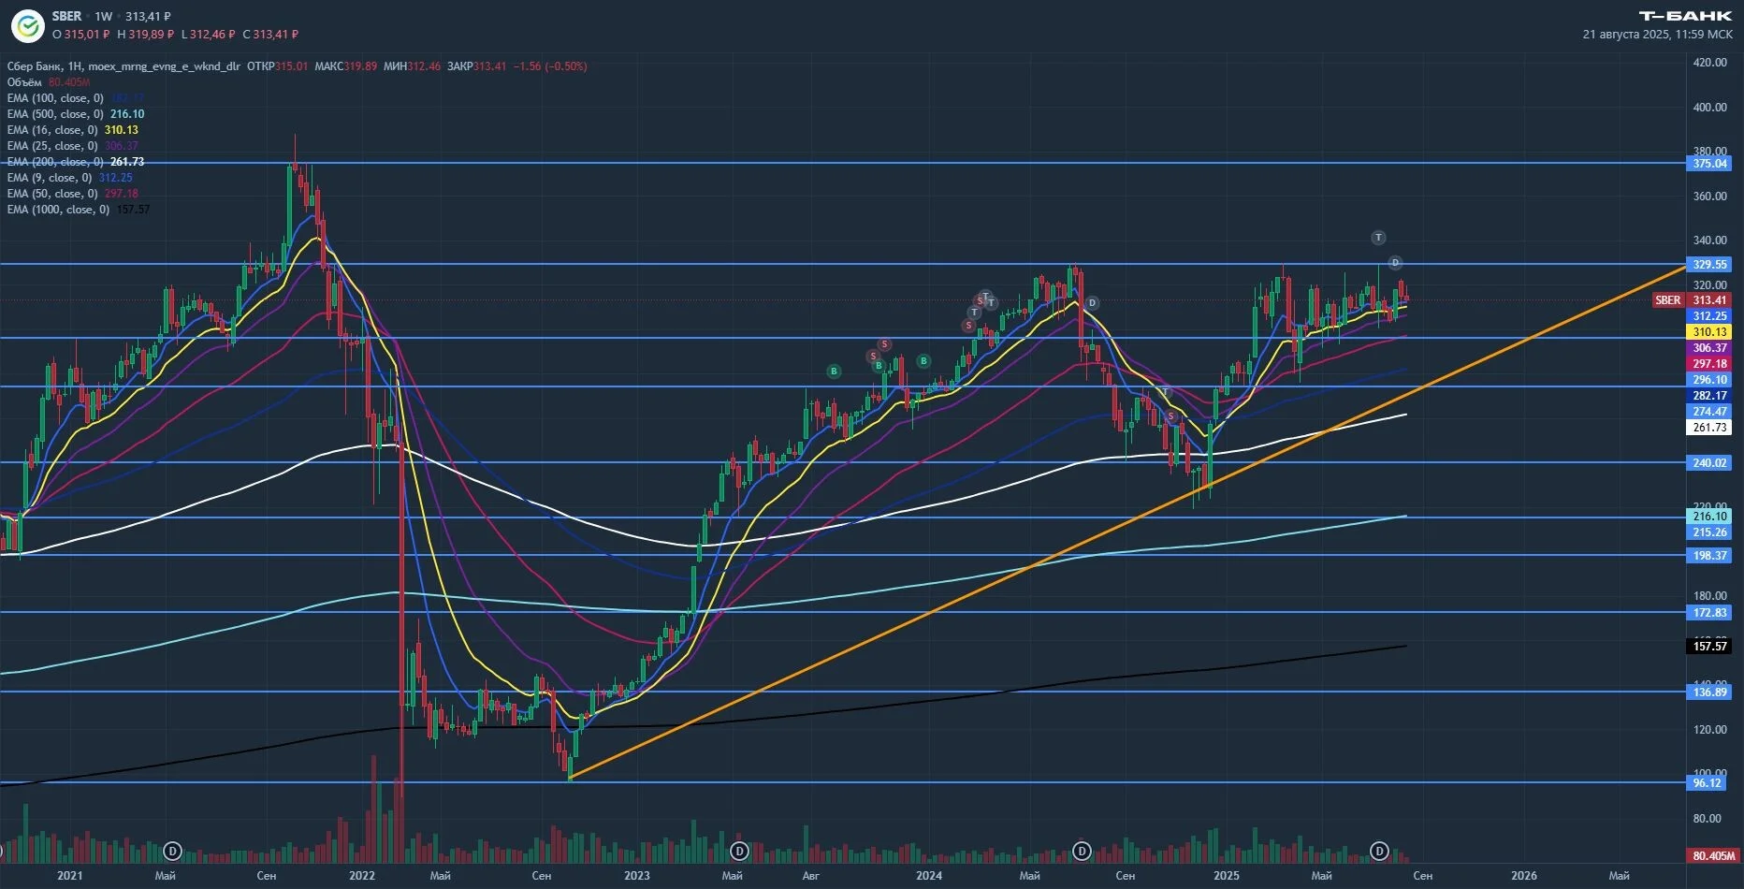Viewport: 1744px width, 889px height.
Task: Open dividend D marker below May 2021
Action: coord(172,851)
